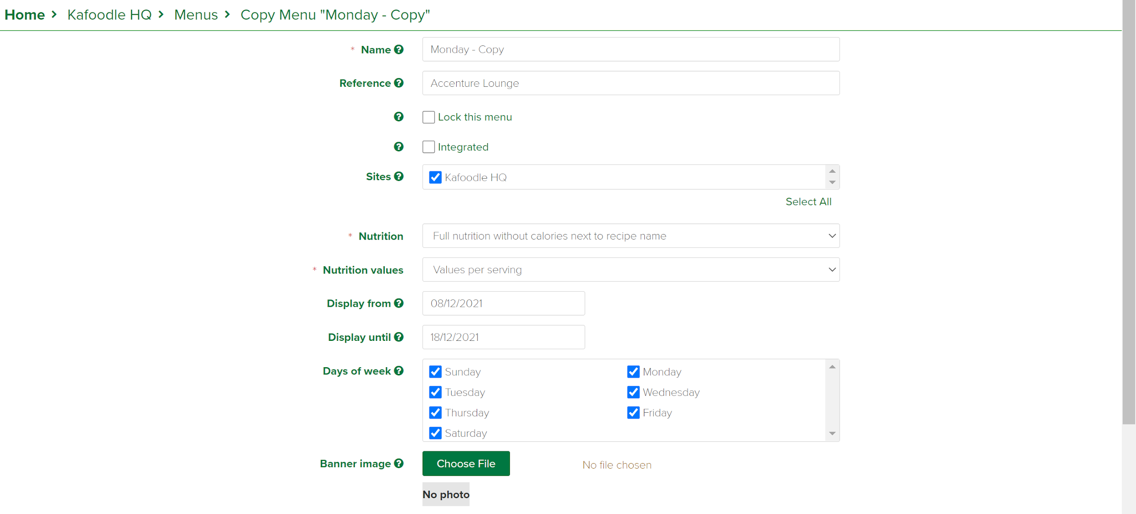This screenshot has width=1136, height=514.
Task: Open help icon next to Display until
Action: [399, 337]
